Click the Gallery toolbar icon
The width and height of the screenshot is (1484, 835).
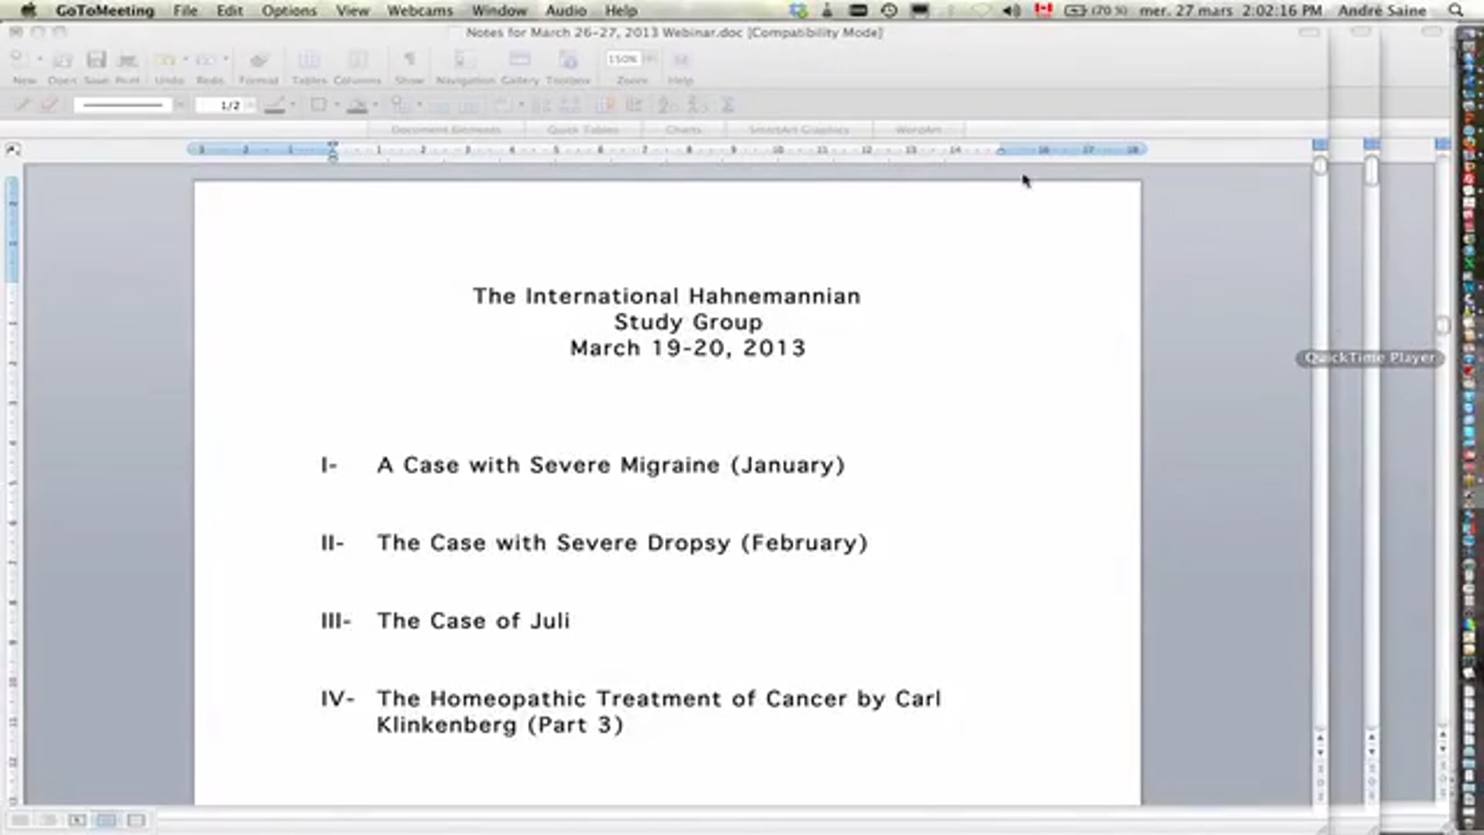(520, 60)
